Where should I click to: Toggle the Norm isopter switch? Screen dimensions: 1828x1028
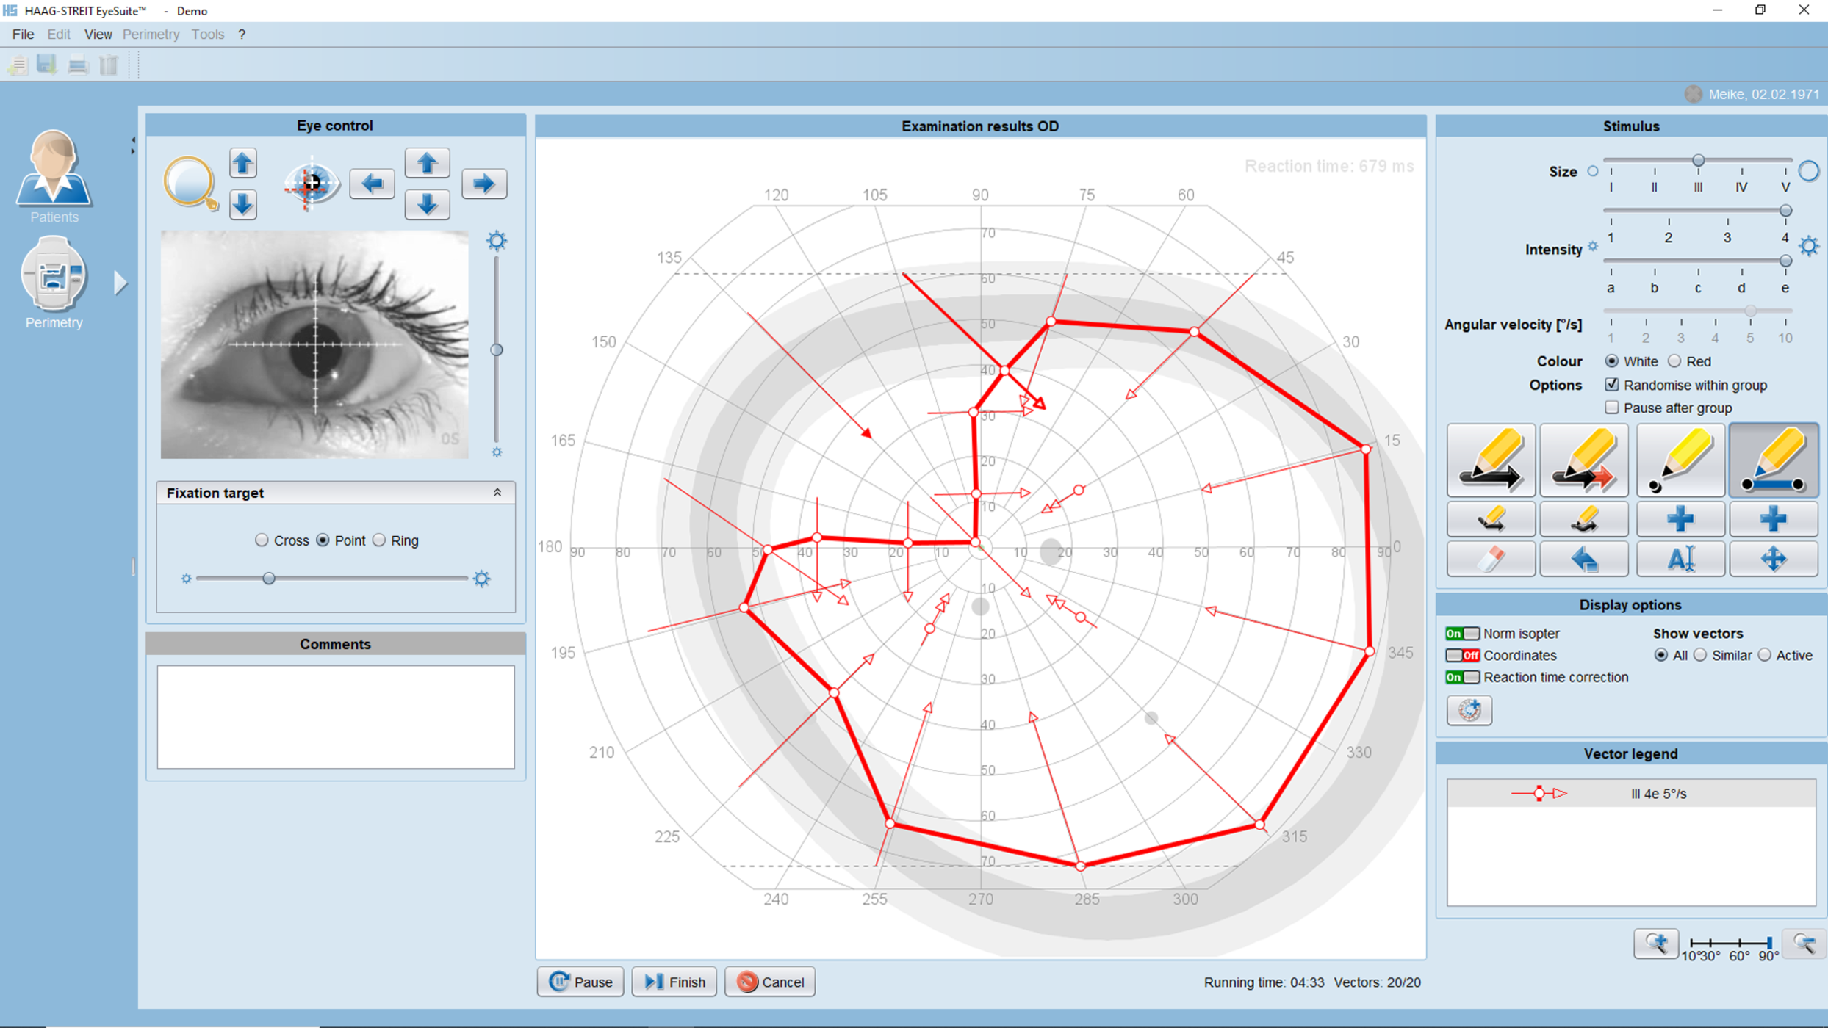click(x=1461, y=633)
